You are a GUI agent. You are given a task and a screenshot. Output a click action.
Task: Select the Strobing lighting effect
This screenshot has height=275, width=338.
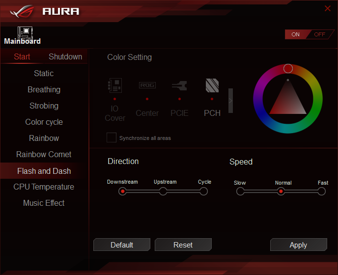click(44, 106)
